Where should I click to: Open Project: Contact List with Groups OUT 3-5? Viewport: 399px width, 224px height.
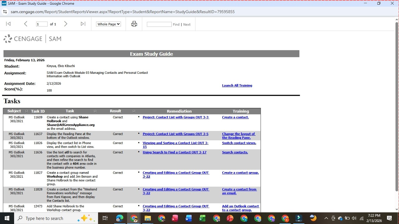pos(175,134)
